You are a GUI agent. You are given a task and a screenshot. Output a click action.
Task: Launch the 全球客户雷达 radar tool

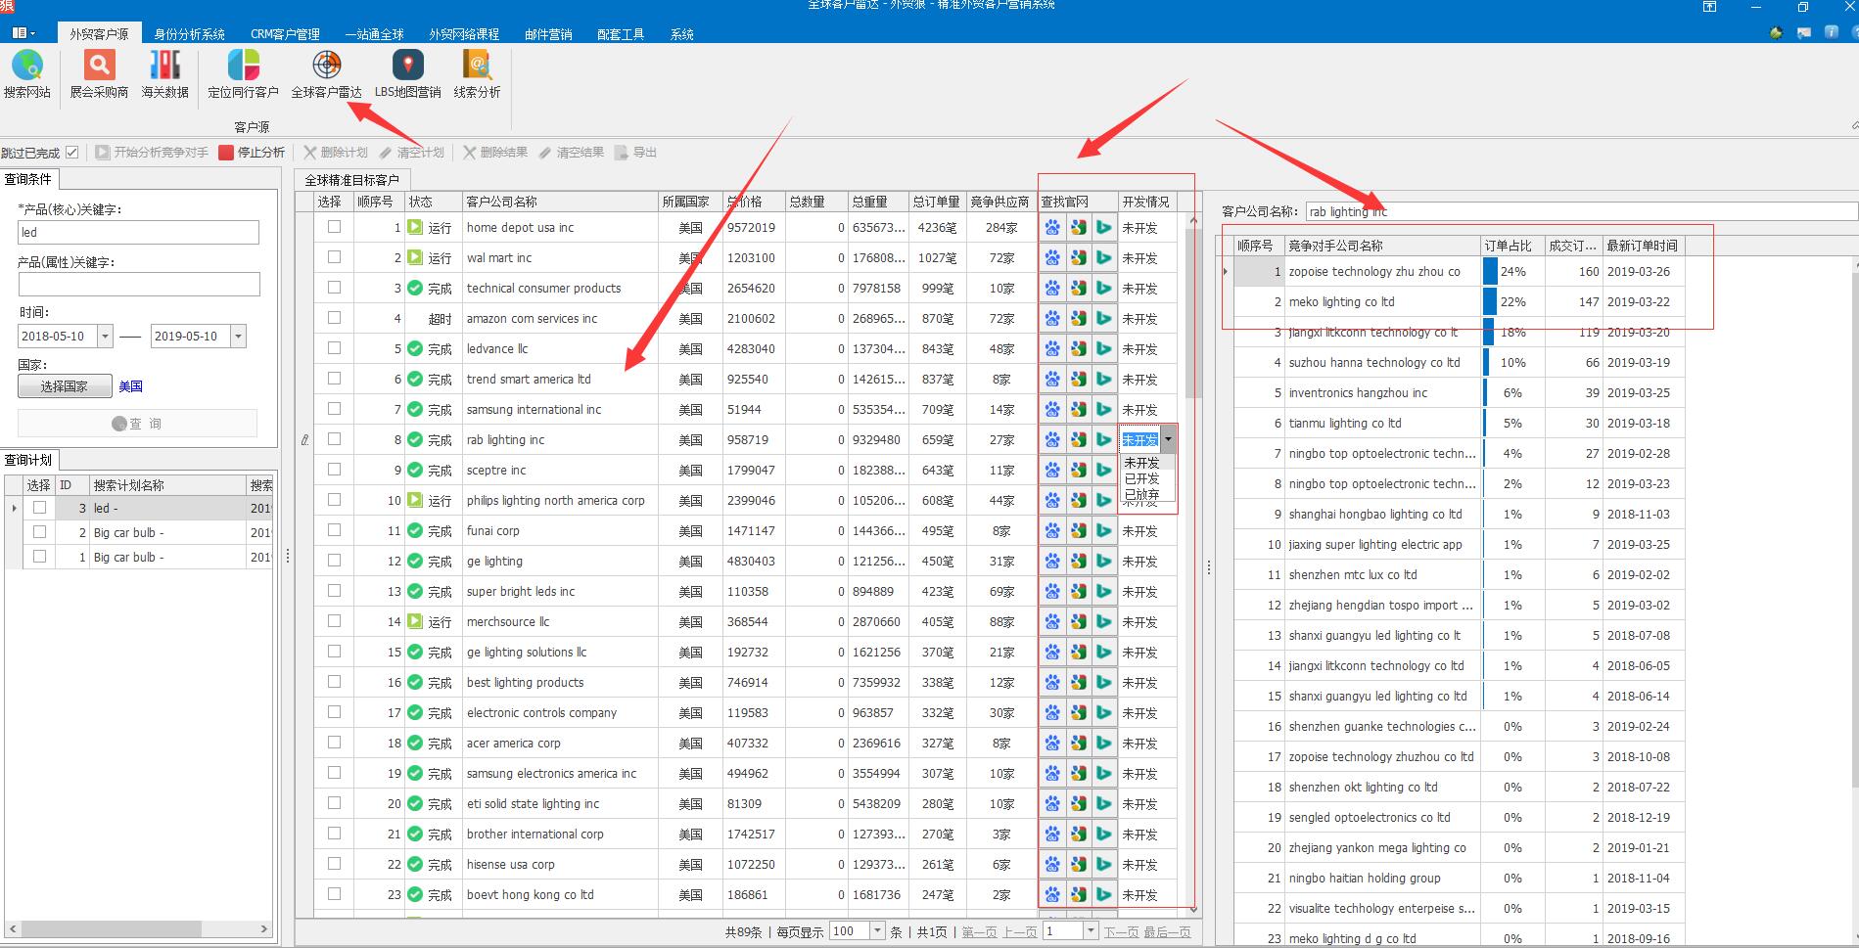(x=326, y=74)
